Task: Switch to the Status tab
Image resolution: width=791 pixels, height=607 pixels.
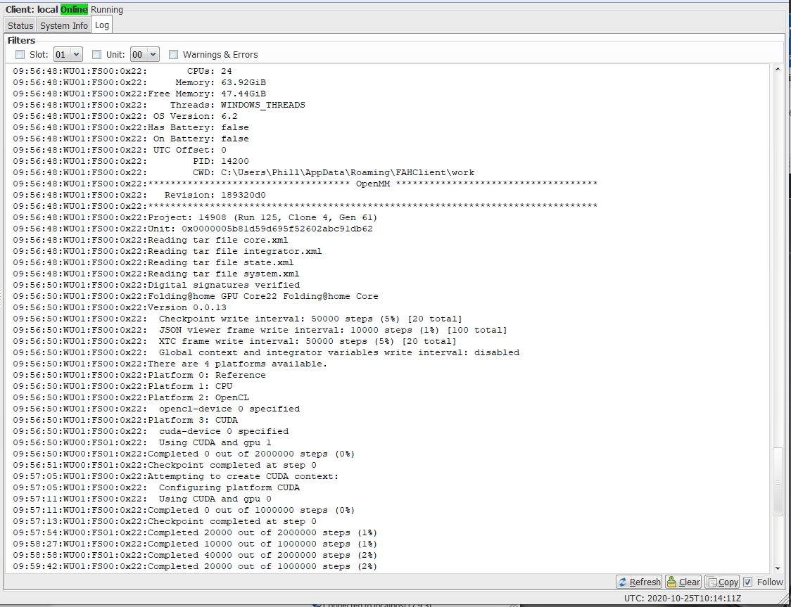Action: click(20, 25)
